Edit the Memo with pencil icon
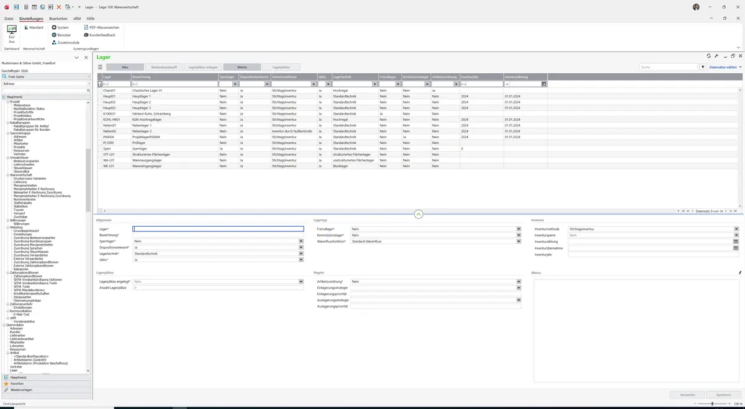The image size is (745, 409). pos(740,273)
